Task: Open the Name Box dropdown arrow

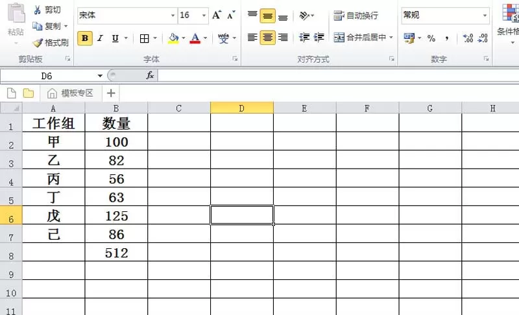Action: tap(100, 76)
